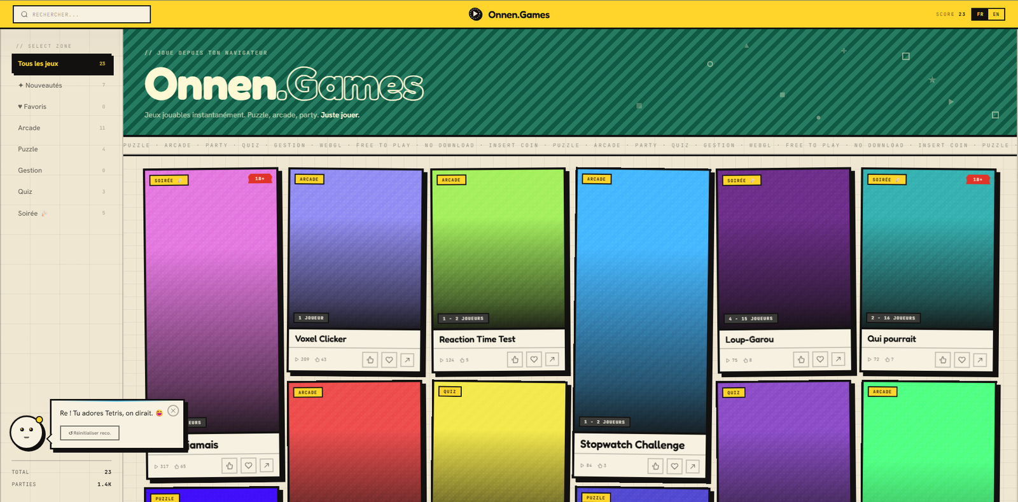Viewport: 1018px width, 502px height.
Task: Open Voxel Clicker via arrow icon
Action: pyautogui.click(x=407, y=360)
